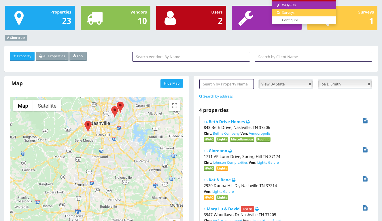Open the Users 2 summary tile
Viewport: 382px width, 221px height.
pos(191,18)
